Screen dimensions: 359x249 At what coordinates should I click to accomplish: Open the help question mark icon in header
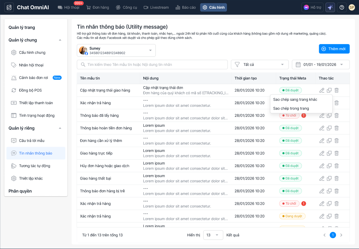tap(341, 7)
